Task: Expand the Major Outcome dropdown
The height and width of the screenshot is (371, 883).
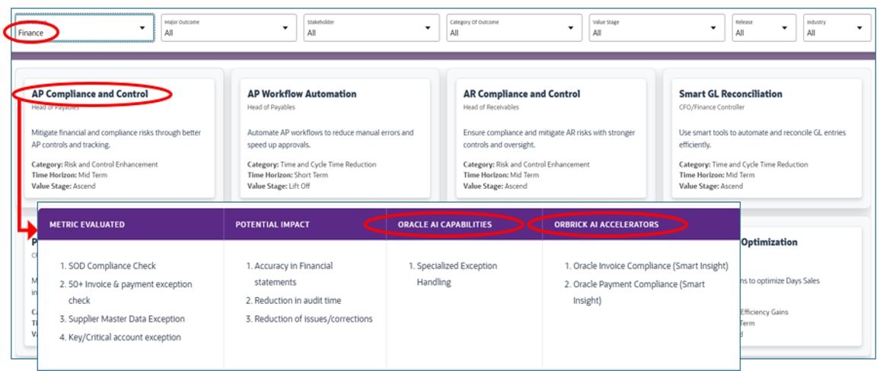Action: (227, 27)
